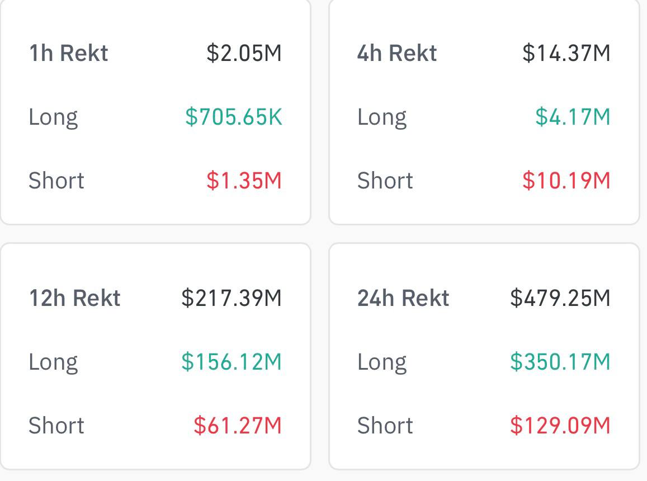Viewport: 647px width, 481px height.
Task: Select the $14.37M four-hour total
Action: (566, 54)
